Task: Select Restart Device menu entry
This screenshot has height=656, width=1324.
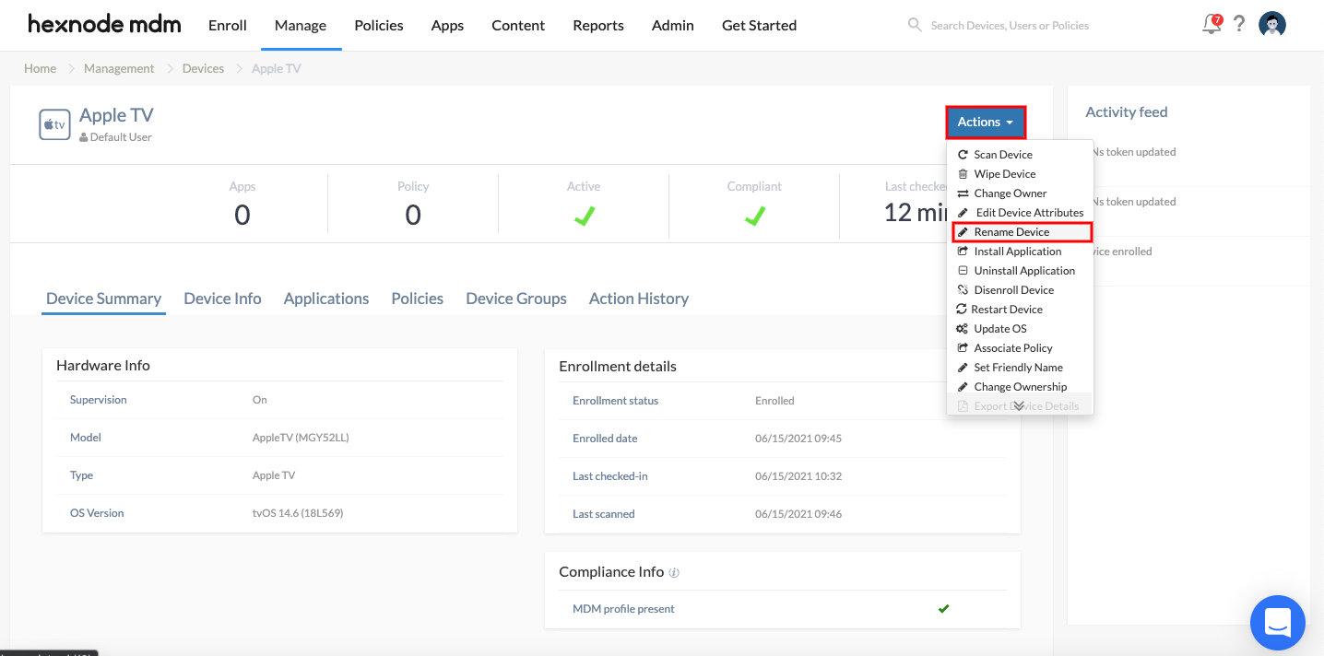Action: (x=1007, y=310)
